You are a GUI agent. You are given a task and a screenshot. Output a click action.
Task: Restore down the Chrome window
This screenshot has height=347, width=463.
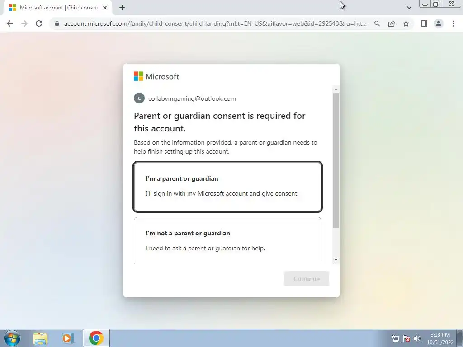coord(436,4)
